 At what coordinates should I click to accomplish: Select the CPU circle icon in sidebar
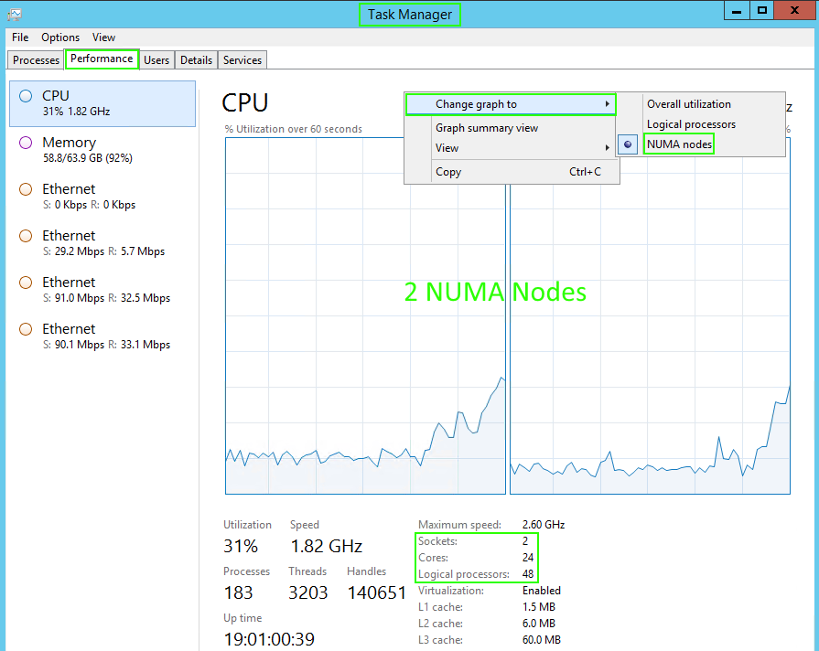pyautogui.click(x=25, y=96)
